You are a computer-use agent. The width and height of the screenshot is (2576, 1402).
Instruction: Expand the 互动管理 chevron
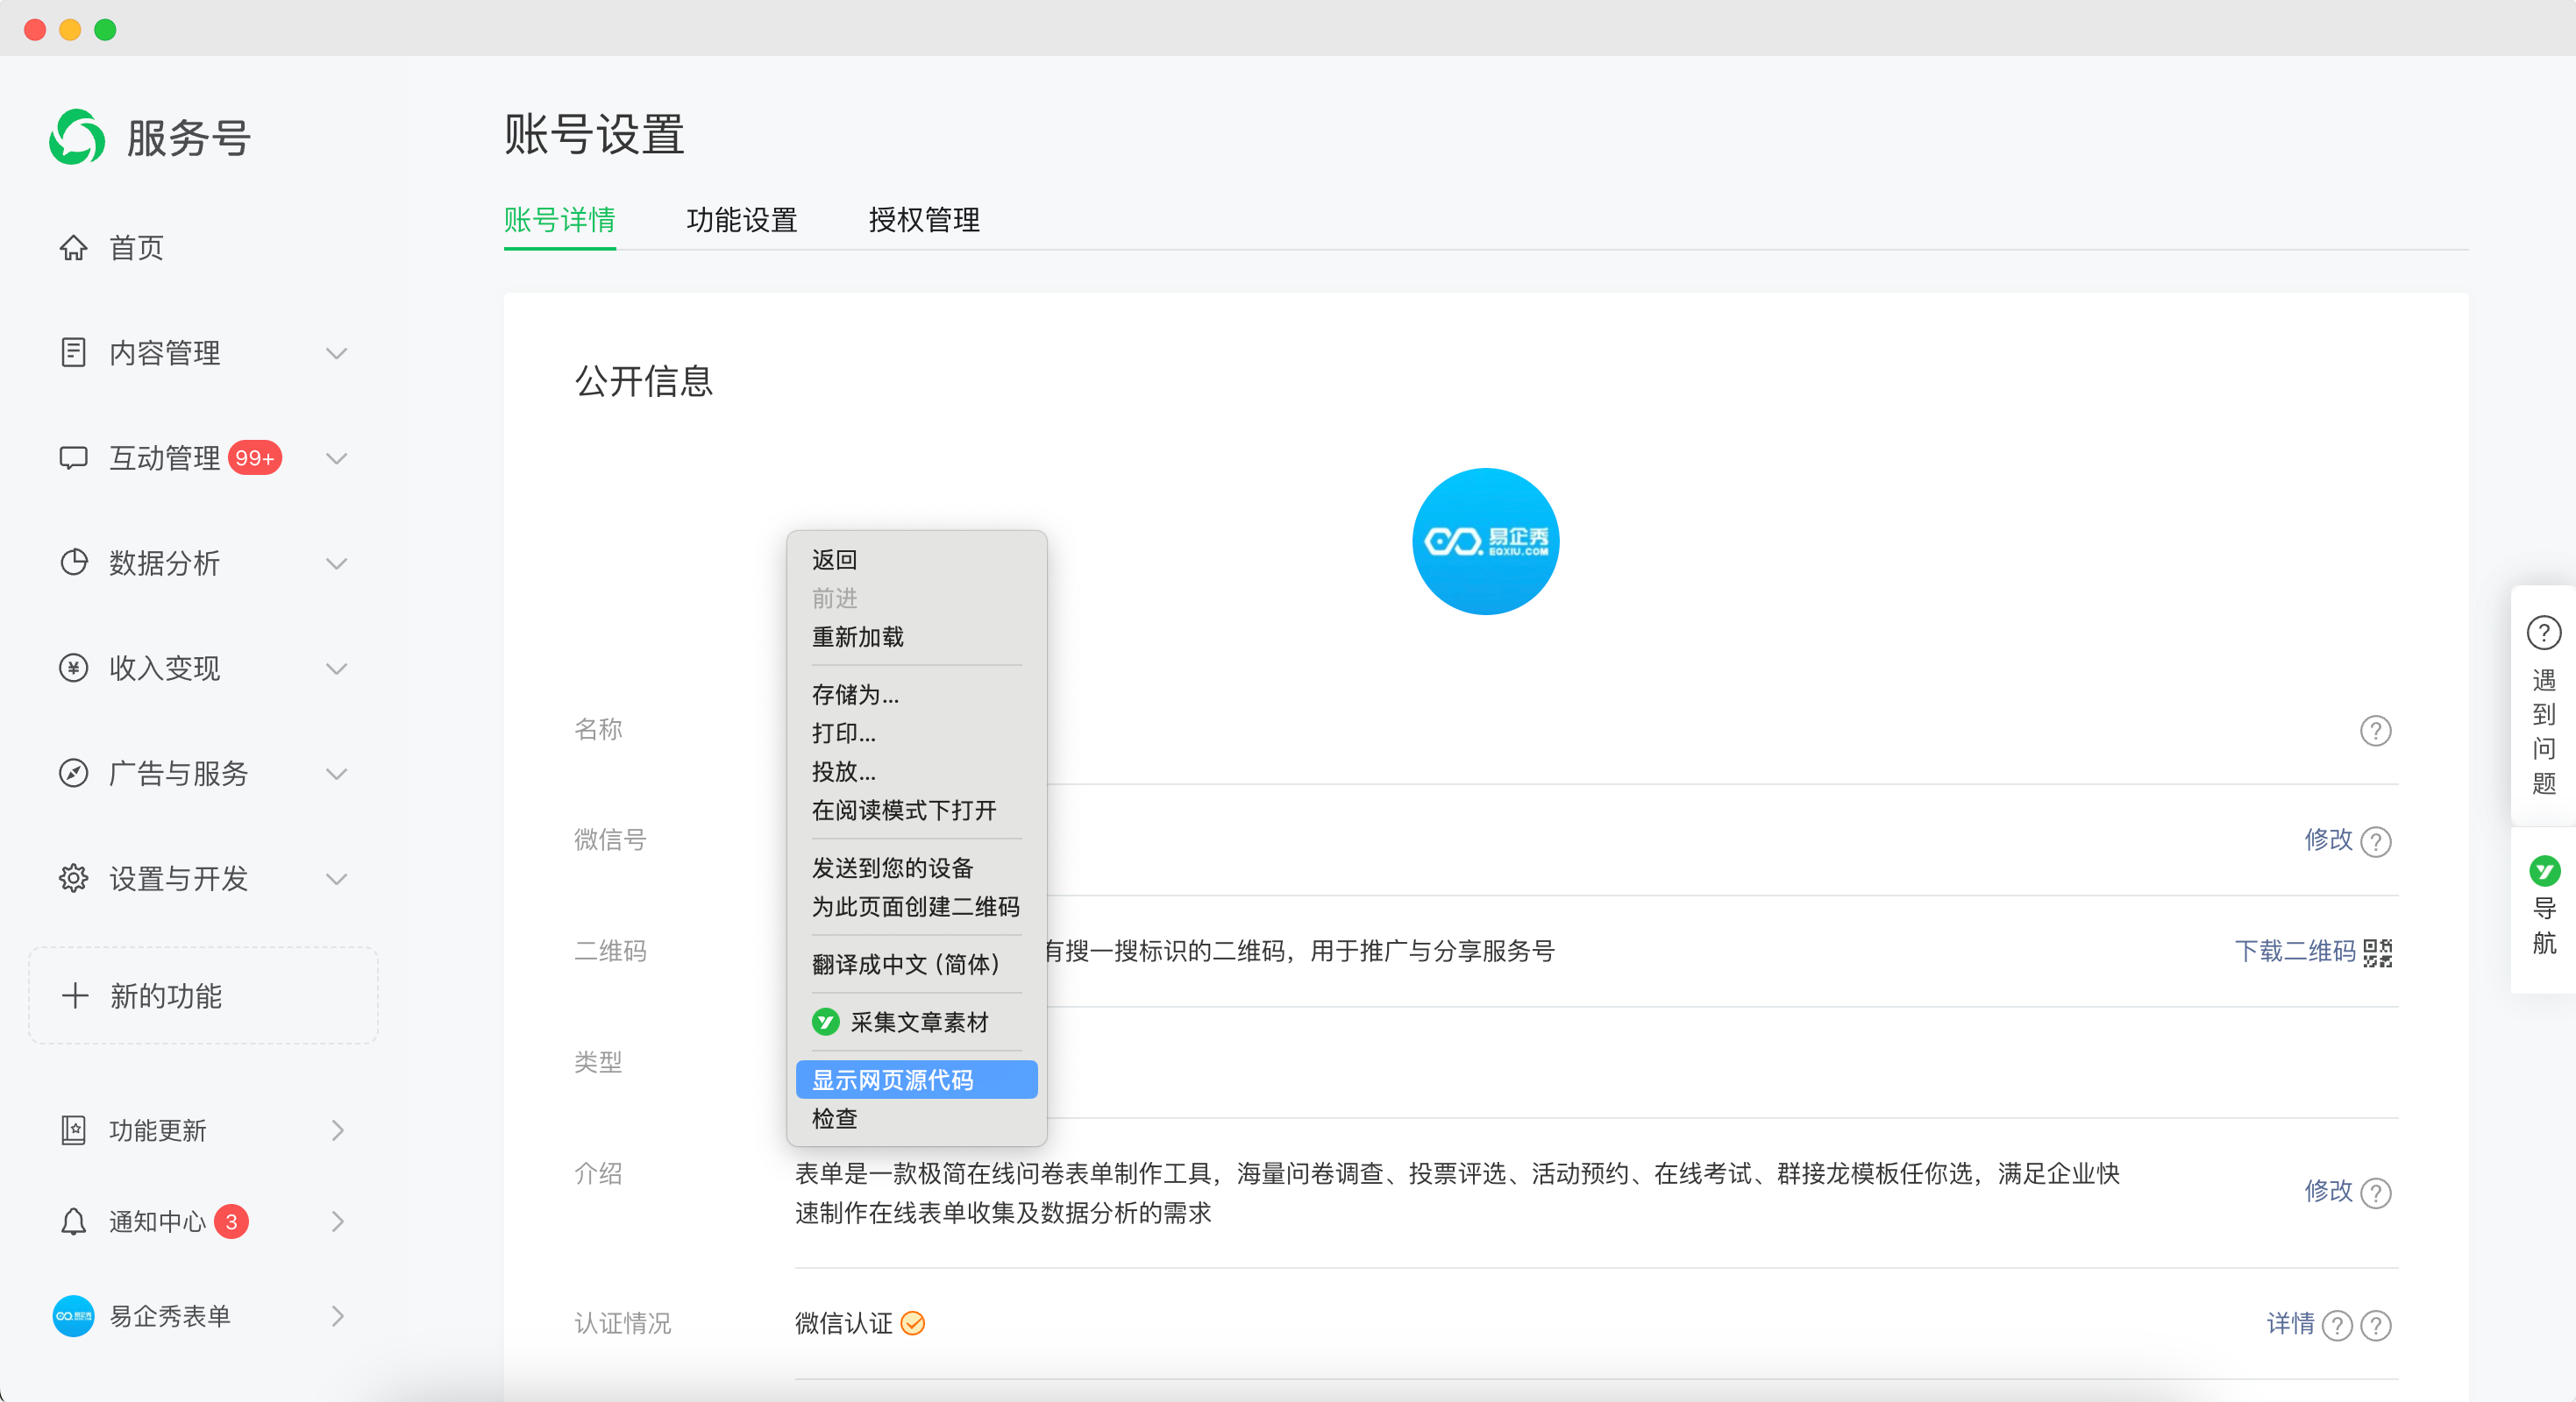(337, 457)
